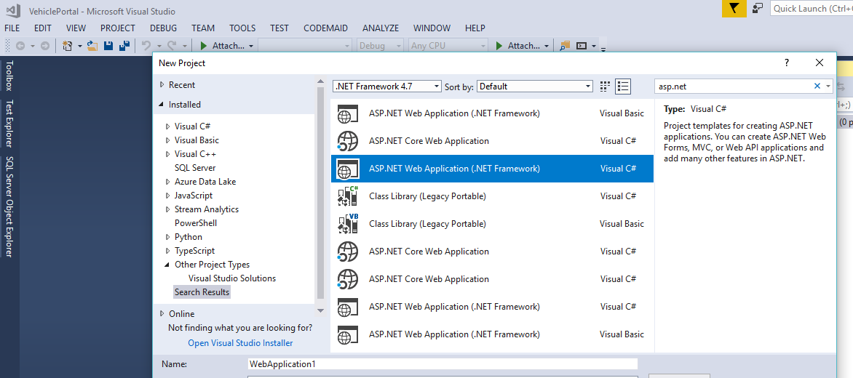853x378 pixels.
Task: Click the category tree scrollbar up arrow
Action: [x=320, y=81]
